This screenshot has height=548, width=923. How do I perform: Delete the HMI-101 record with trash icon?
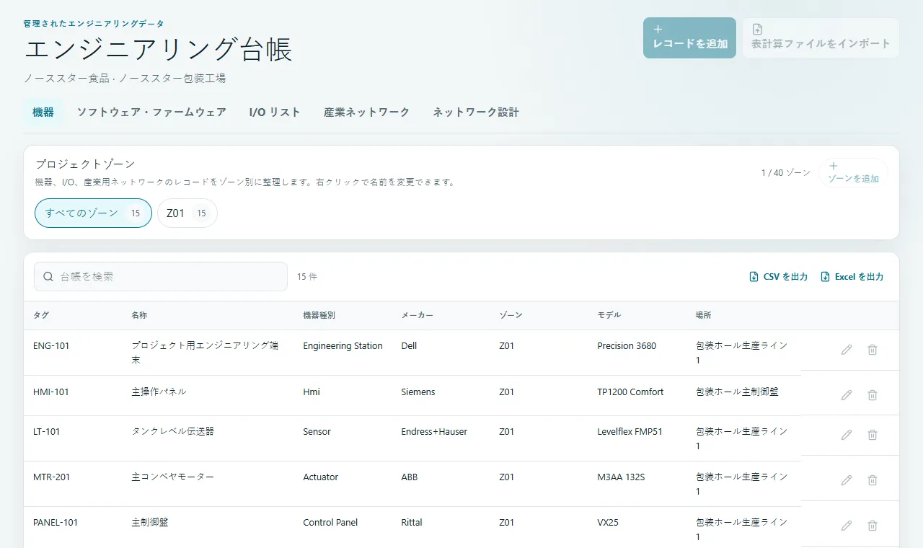(873, 395)
